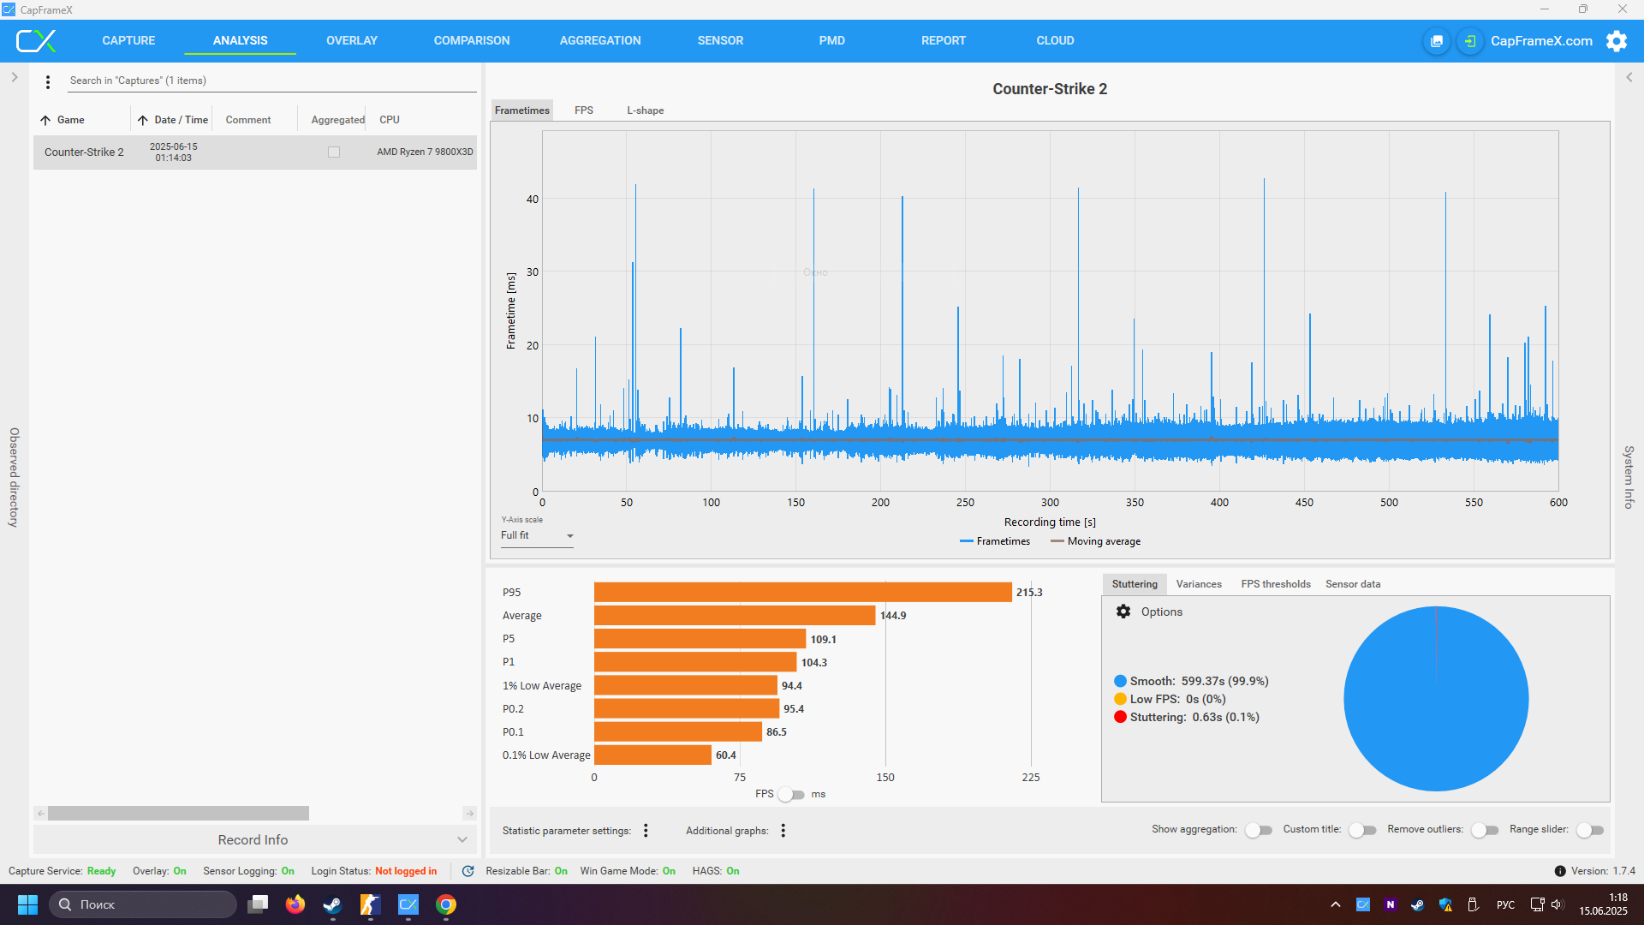
Task: Switch to CAPTURE tab
Action: tap(128, 41)
